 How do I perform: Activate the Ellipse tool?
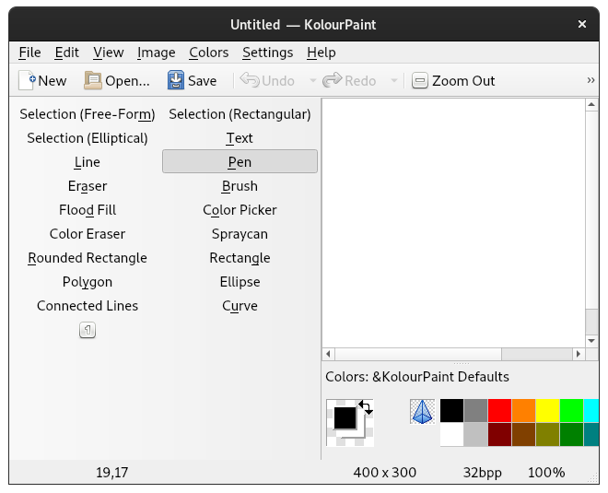pyautogui.click(x=240, y=282)
